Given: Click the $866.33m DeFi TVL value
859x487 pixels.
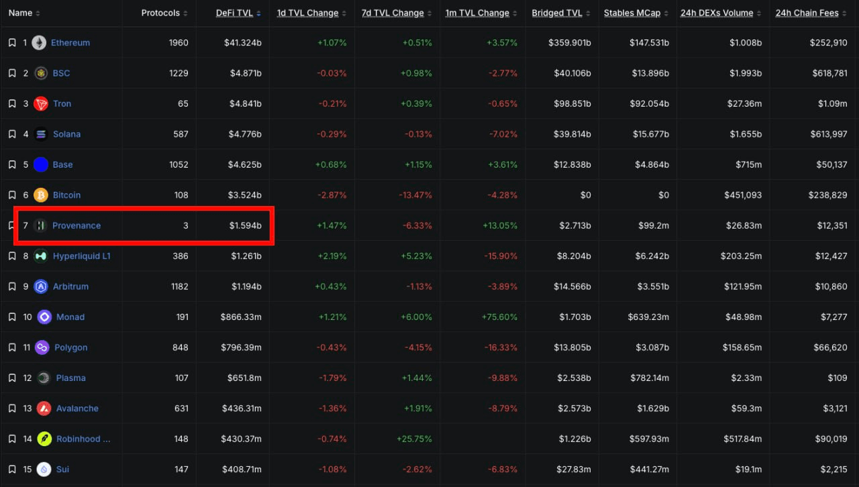Looking at the screenshot, I should click(241, 317).
